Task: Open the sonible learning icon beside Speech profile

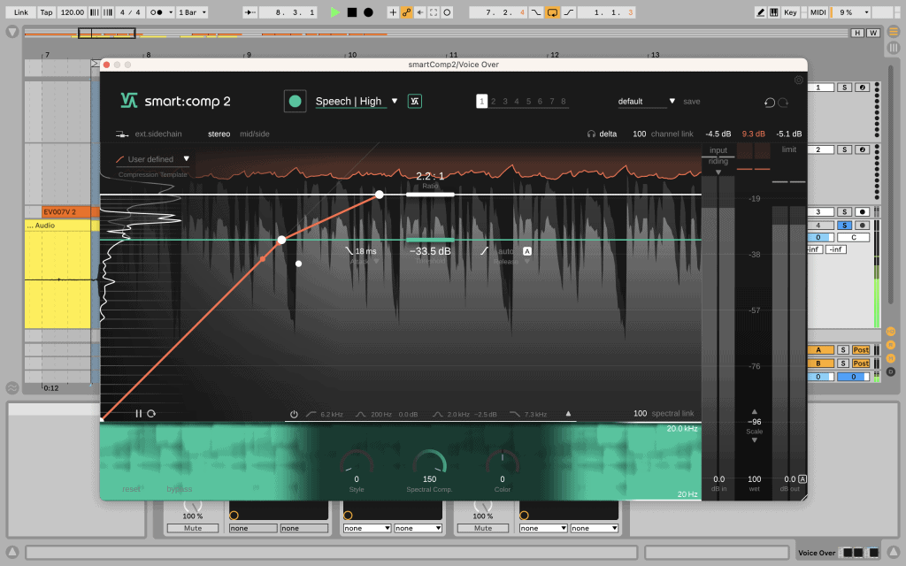Action: pos(413,101)
